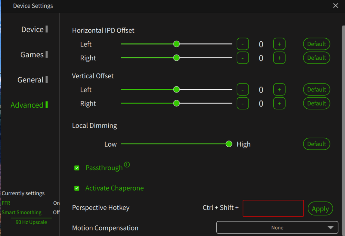Decrease Horizontal IPD Right offset
The height and width of the screenshot is (236, 345).
(243, 58)
